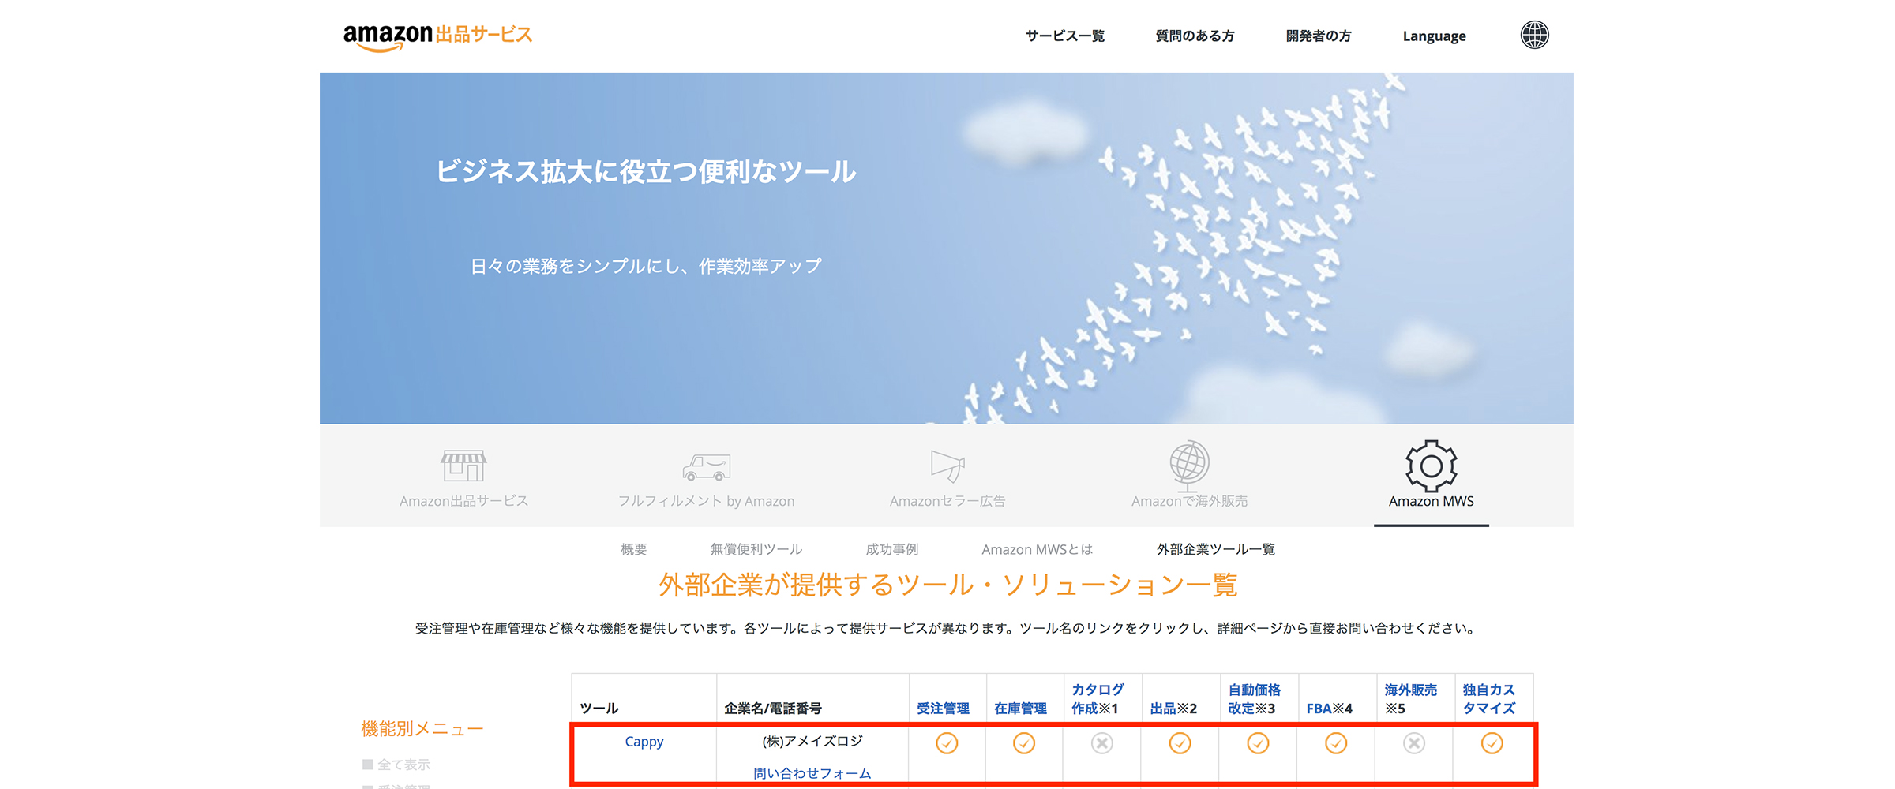Click the 独自カスタマイズ column header
1895x789 pixels.
(x=1489, y=699)
